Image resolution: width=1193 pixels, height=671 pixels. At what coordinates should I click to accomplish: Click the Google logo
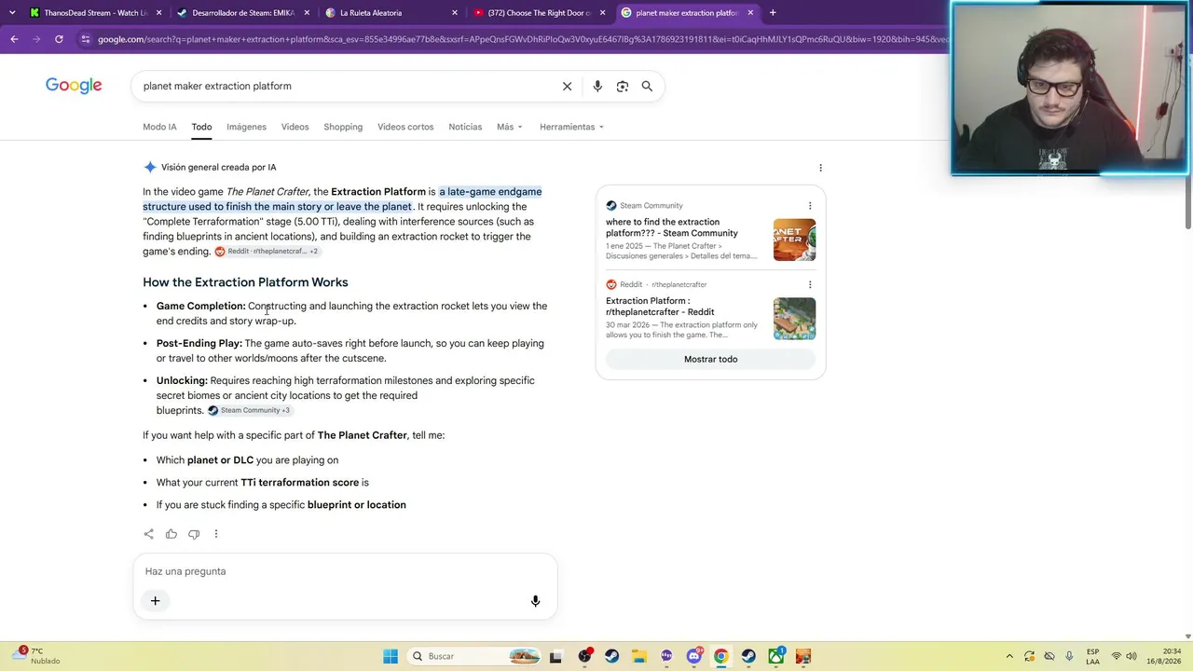point(74,86)
